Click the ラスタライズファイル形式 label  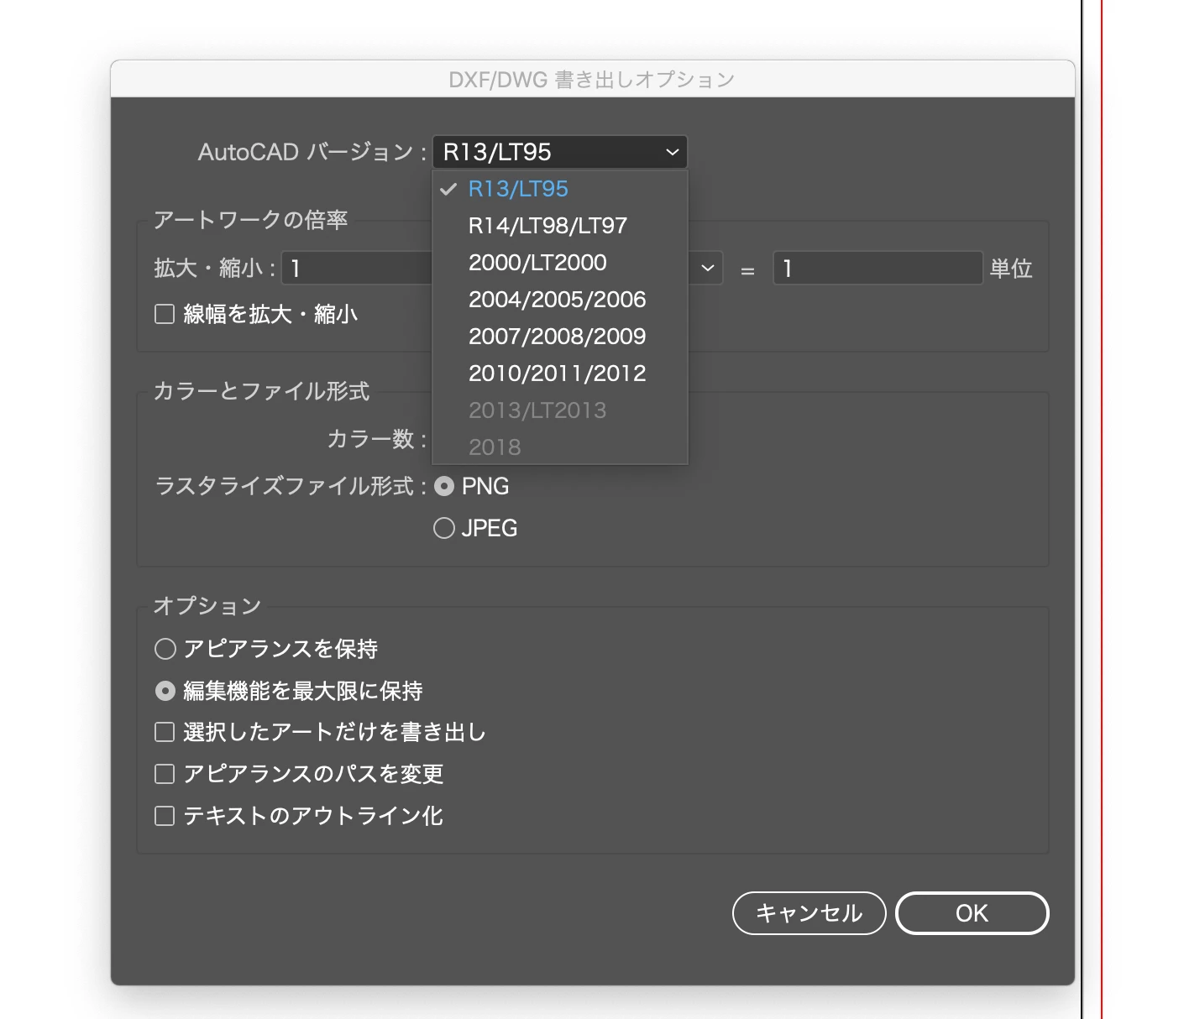point(291,486)
